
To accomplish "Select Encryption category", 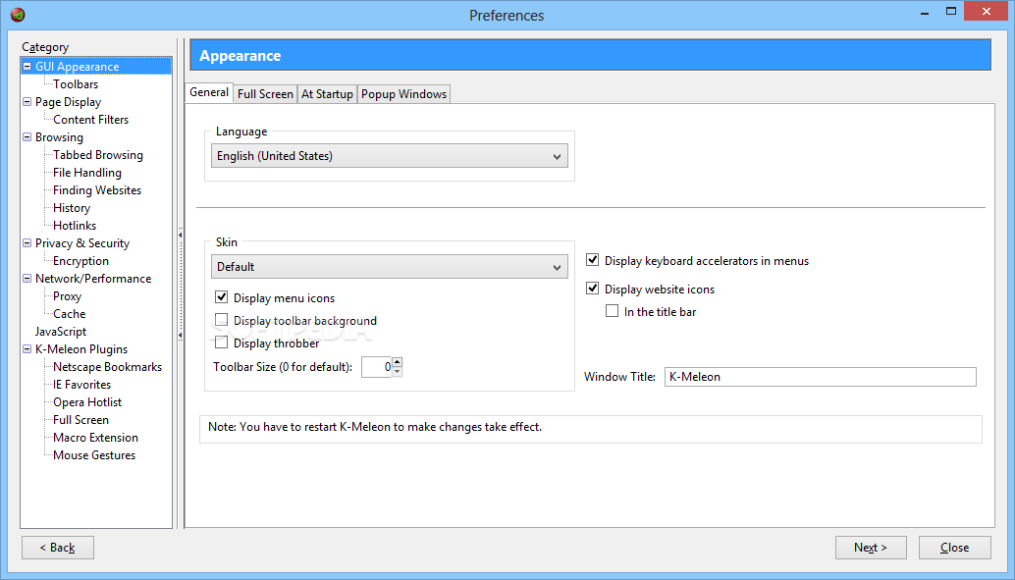I will [x=80, y=261].
